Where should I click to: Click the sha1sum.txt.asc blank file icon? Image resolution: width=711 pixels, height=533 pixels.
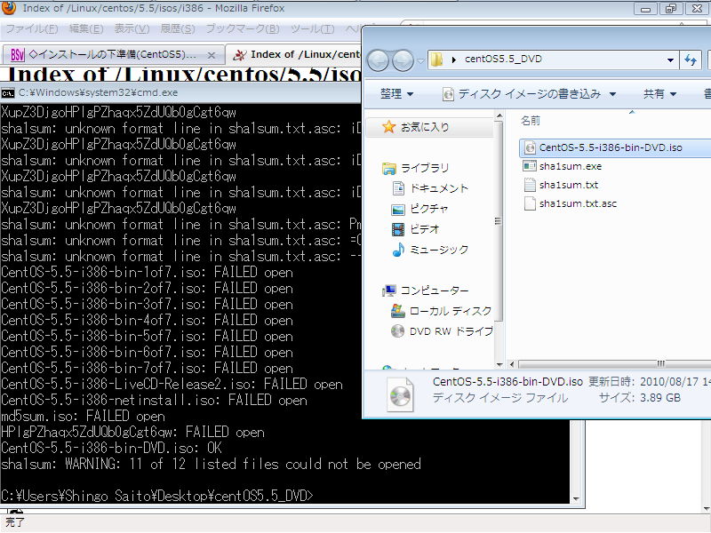(x=530, y=203)
